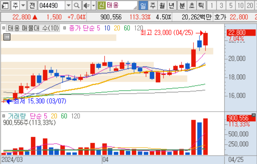The image size is (257, 164).
Task: Toggle the 종가 단순 moving average square
Action: (65, 28)
